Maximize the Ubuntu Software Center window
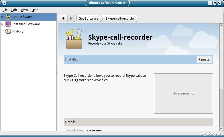 (x=215, y=3)
